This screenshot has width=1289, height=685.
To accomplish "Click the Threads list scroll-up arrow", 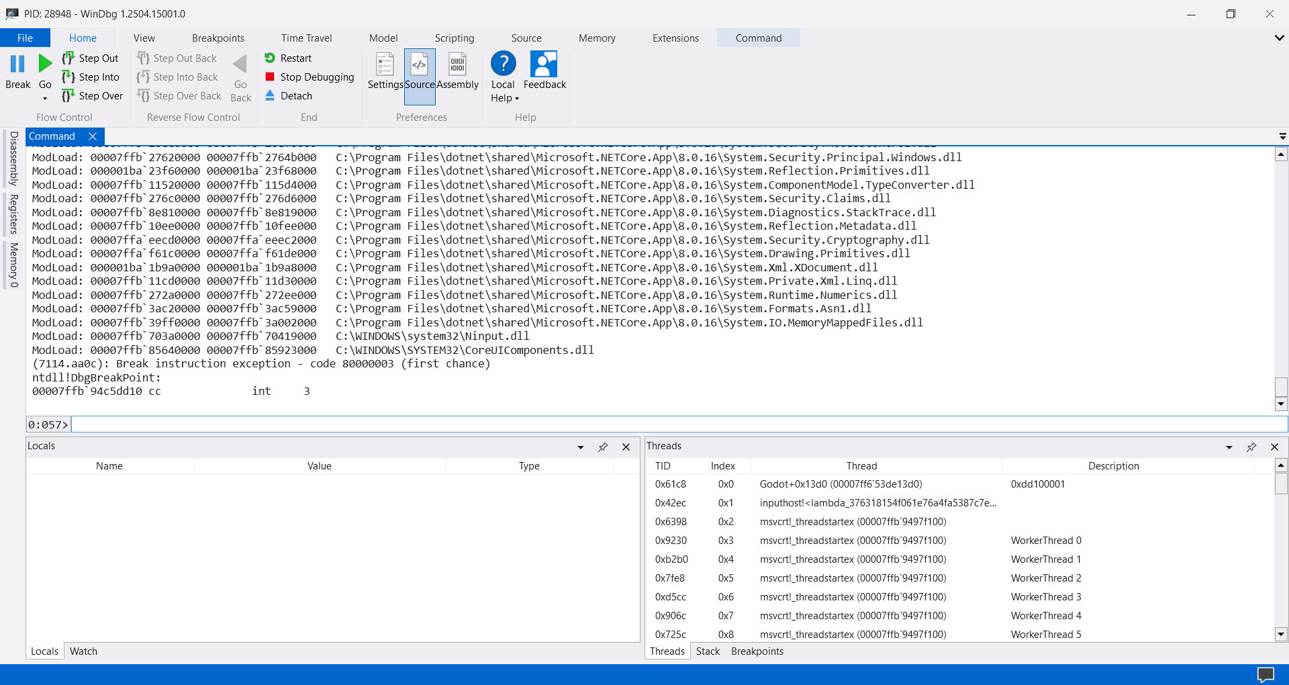I will 1281,465.
